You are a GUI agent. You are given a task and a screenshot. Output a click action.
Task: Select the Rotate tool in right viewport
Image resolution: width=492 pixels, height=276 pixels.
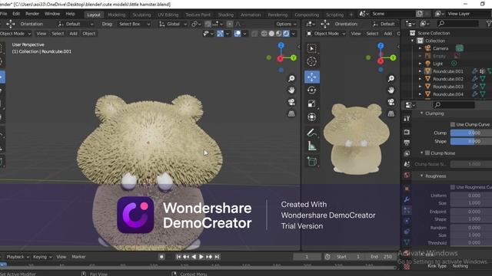[312, 90]
